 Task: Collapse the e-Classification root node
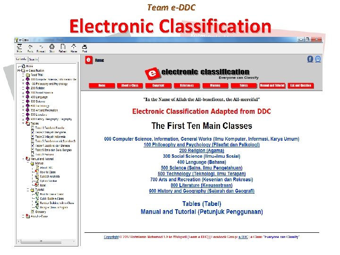coord(19,70)
